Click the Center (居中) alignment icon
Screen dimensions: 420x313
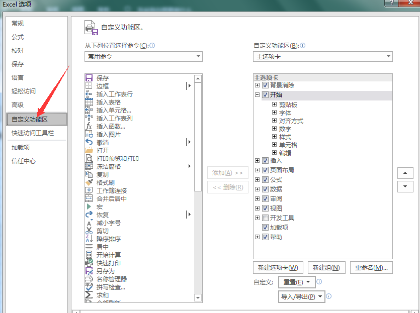[89, 247]
